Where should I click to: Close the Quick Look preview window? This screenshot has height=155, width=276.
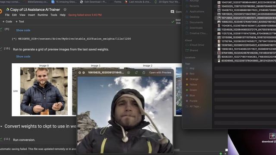pos(79,73)
